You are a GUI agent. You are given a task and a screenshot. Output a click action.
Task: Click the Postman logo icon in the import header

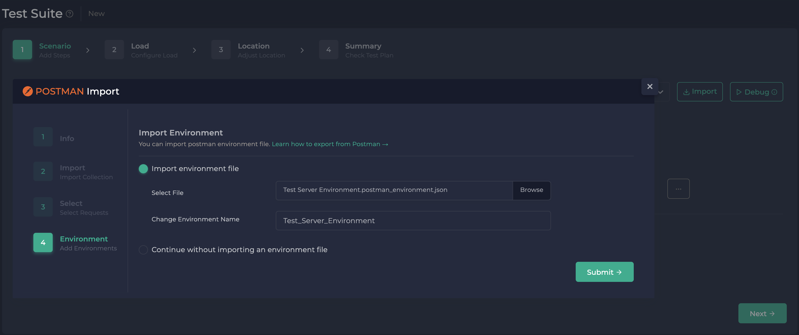(x=27, y=91)
